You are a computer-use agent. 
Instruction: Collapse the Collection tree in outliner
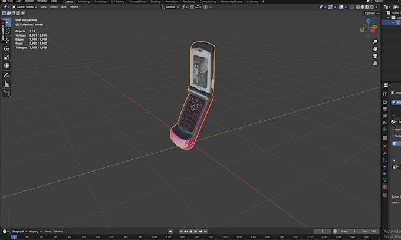tap(389, 18)
